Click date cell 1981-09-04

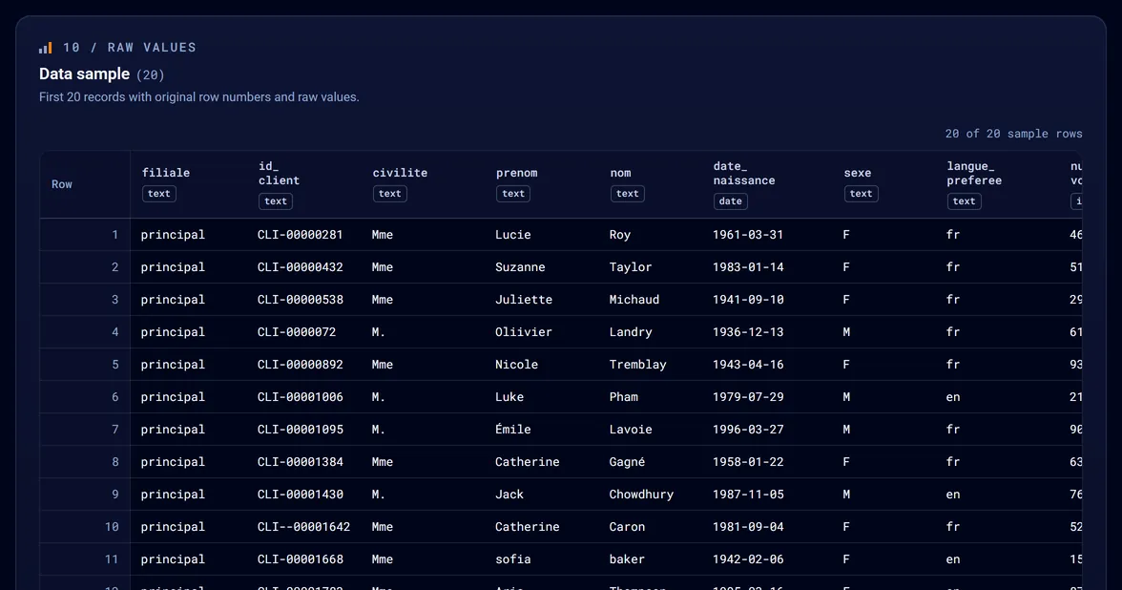tap(748, 526)
